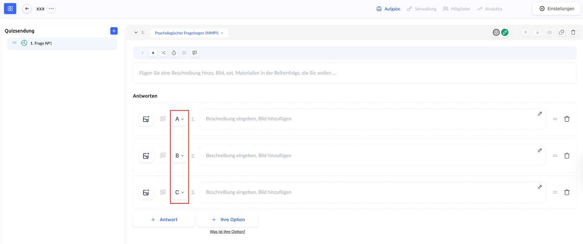
Task: Toggle the required asterisk option
Action: (153, 53)
